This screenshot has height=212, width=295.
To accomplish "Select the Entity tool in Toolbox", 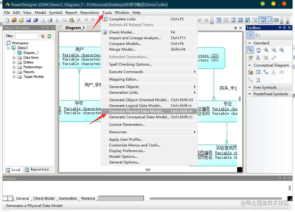I will coord(258,72).
